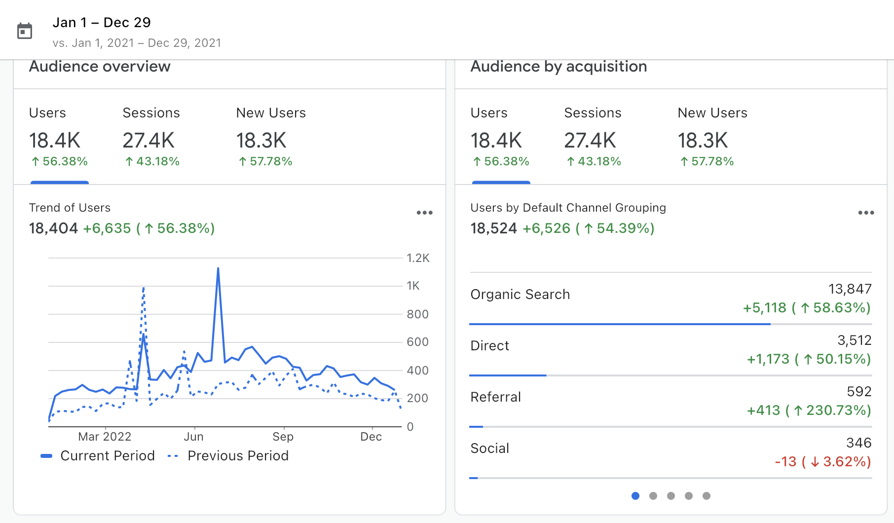This screenshot has width=894, height=523.
Task: Select Sessions tab in Audience overview
Action: pos(151,137)
